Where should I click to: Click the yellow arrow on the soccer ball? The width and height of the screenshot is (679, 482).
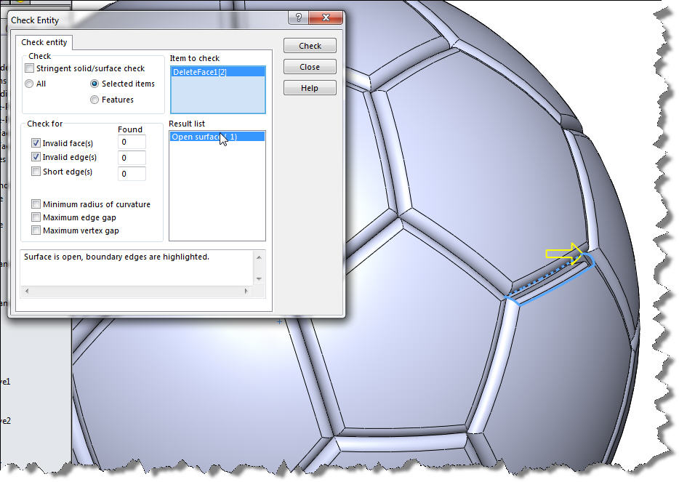565,253
